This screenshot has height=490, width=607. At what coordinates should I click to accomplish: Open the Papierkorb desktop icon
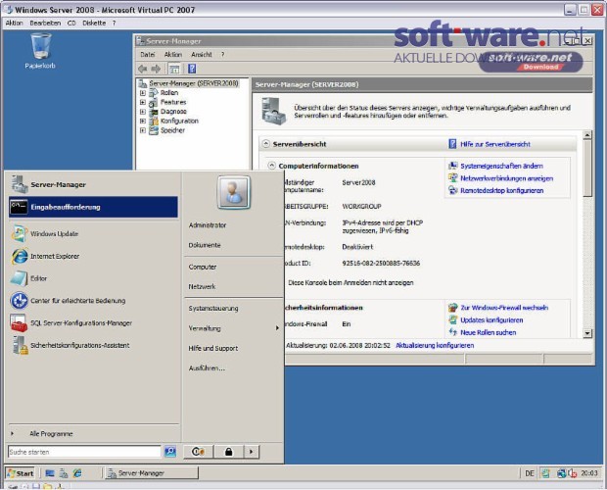coord(40,51)
